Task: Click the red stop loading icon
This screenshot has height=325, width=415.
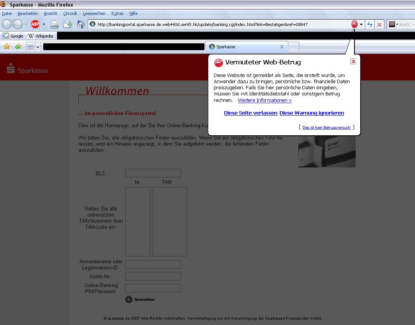Action: [379, 25]
